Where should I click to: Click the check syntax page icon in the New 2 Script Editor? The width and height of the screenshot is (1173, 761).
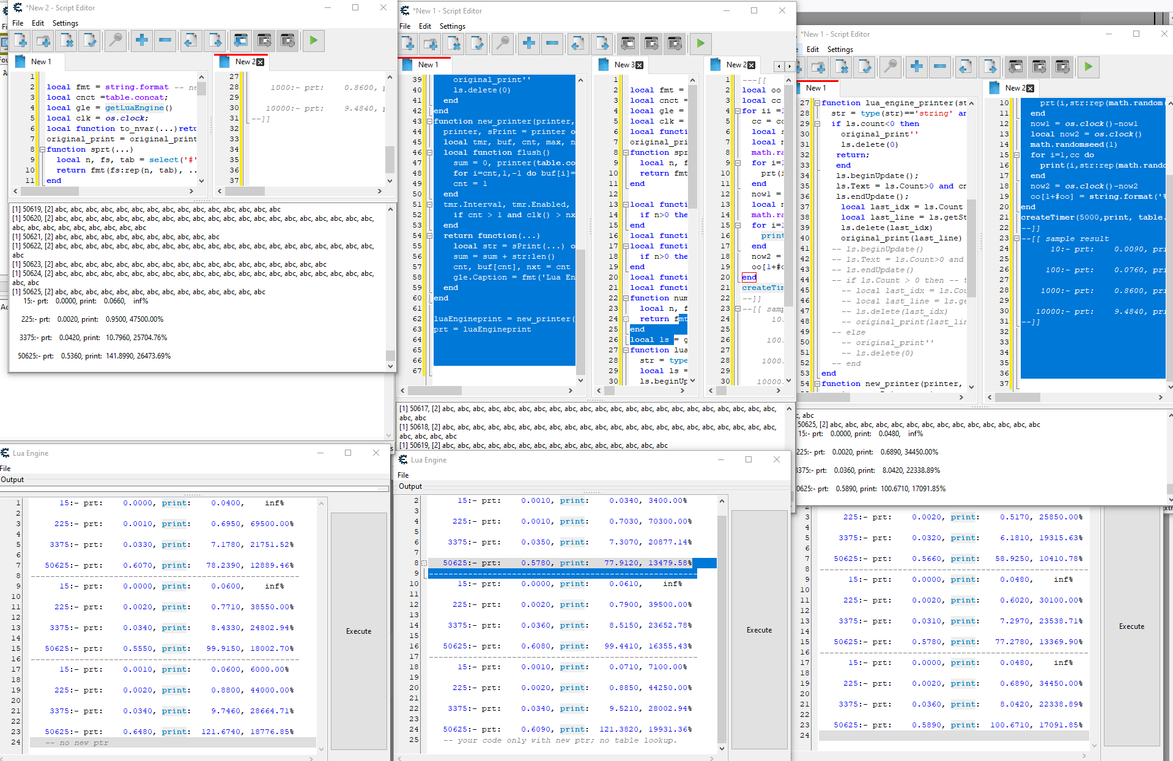click(90, 41)
